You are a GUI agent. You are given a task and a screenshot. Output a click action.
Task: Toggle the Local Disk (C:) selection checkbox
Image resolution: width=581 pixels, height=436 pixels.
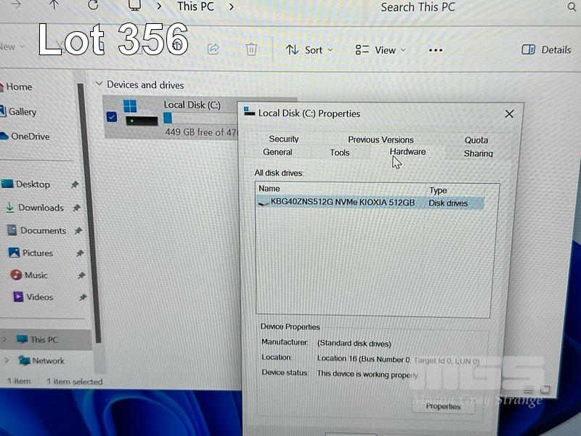click(111, 117)
